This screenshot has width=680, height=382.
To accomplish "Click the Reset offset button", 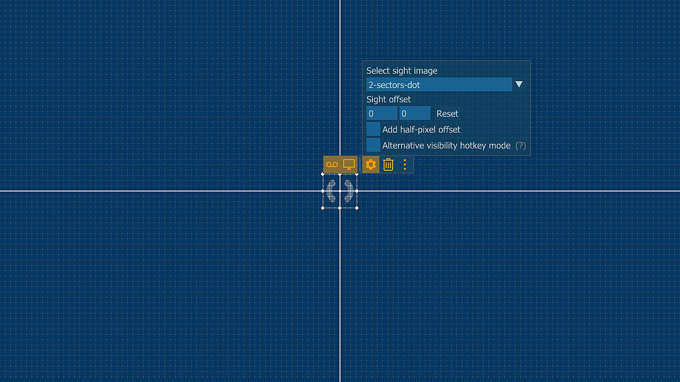I will pyautogui.click(x=447, y=114).
